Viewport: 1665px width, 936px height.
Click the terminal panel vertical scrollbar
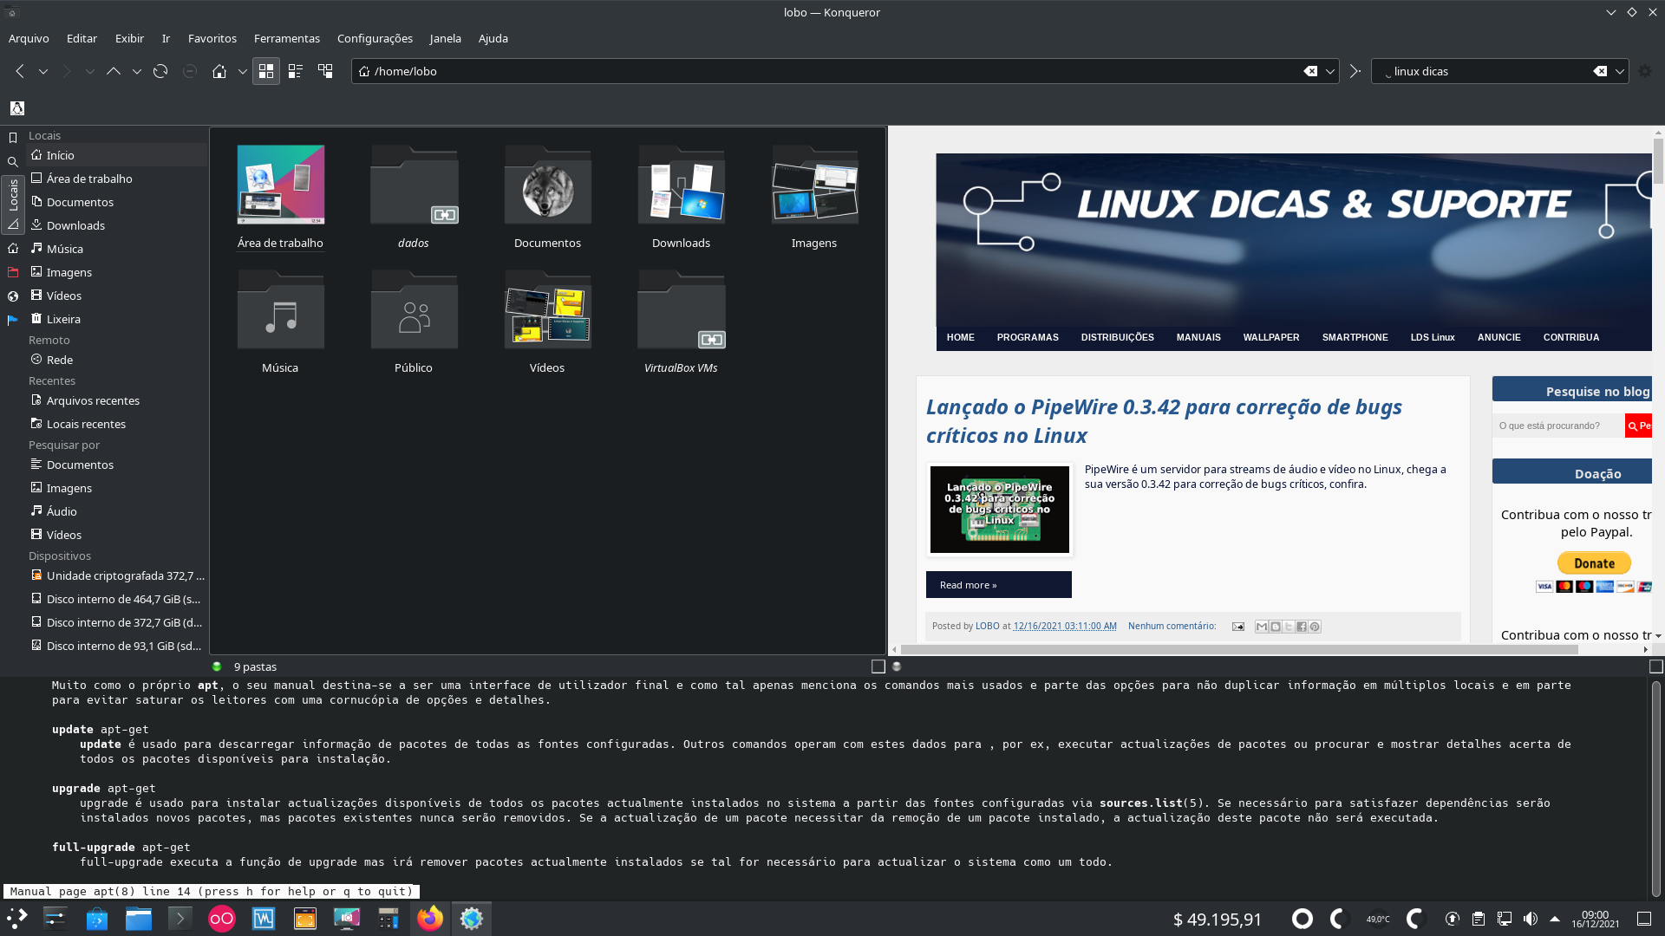[1655, 789]
